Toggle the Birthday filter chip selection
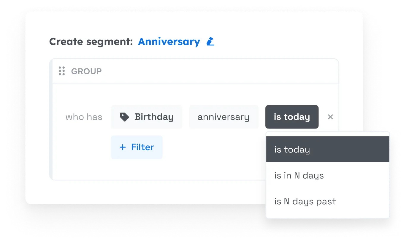Screen dimensions: 401x244 pyautogui.click(x=147, y=117)
